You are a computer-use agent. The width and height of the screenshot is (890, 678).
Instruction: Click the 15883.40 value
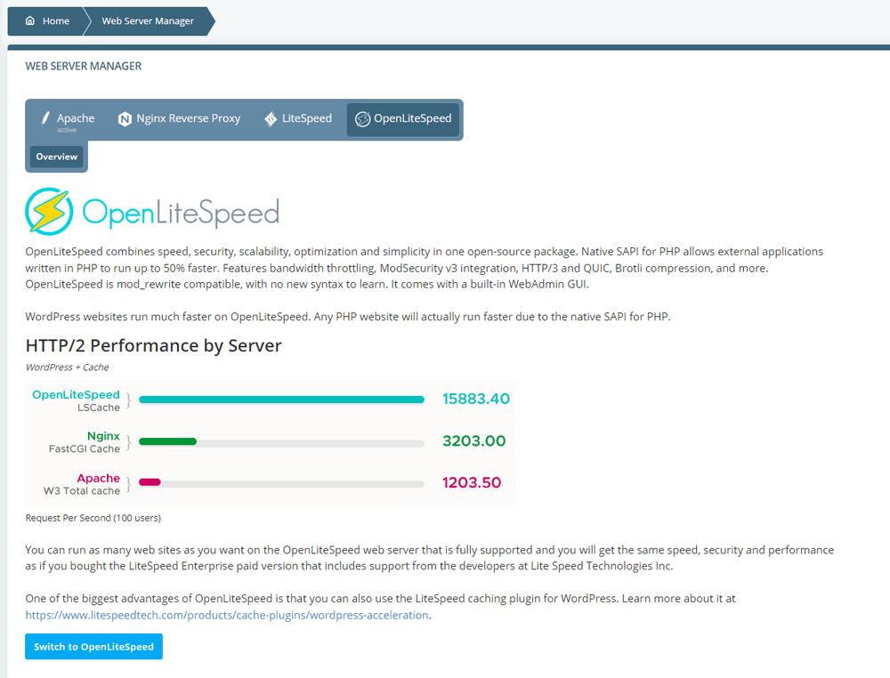tap(475, 399)
